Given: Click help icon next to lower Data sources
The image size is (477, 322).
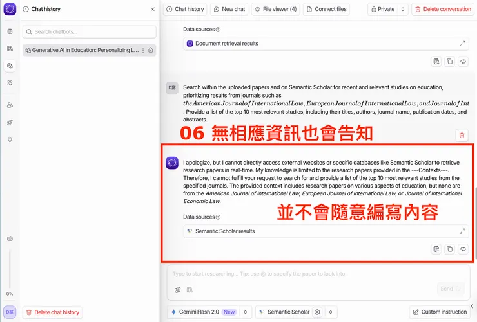Looking at the screenshot, I should pyautogui.click(x=218, y=217).
